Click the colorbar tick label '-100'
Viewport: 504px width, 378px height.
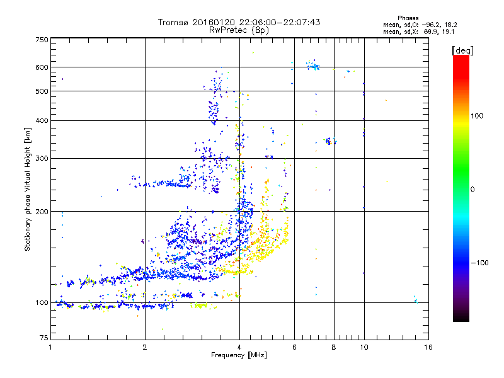(479, 263)
